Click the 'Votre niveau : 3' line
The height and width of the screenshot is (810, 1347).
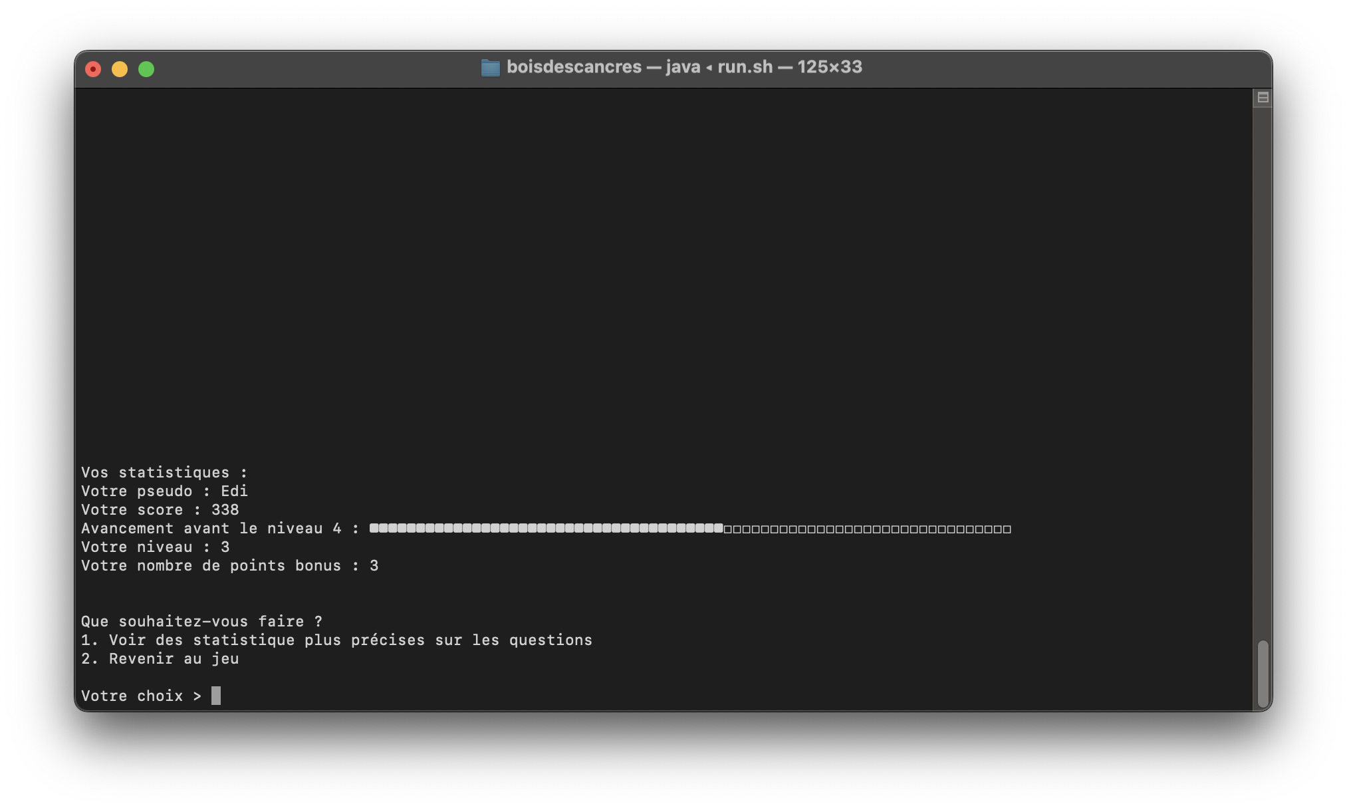point(155,547)
